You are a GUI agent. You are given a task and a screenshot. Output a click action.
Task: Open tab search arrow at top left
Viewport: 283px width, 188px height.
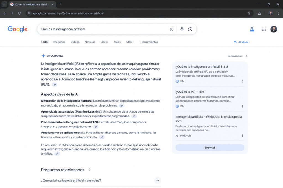(x=4, y=4)
